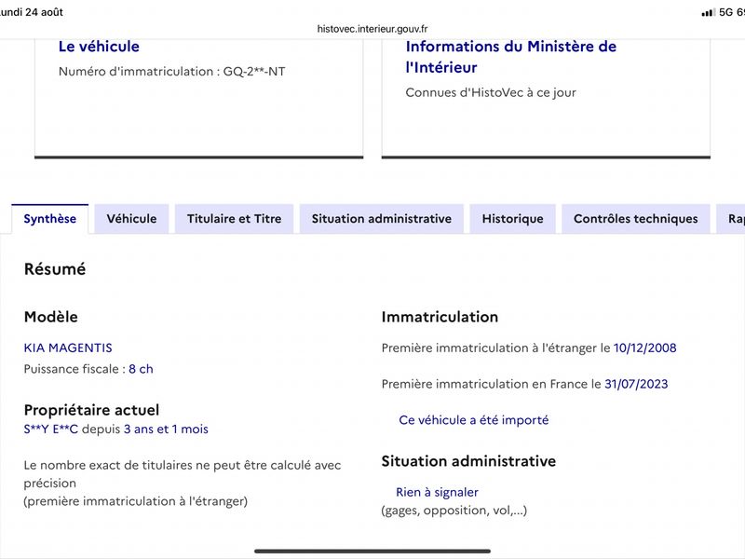Click '(gages, opposition, vol,...)' note
745x559 pixels.
pyautogui.click(x=454, y=510)
